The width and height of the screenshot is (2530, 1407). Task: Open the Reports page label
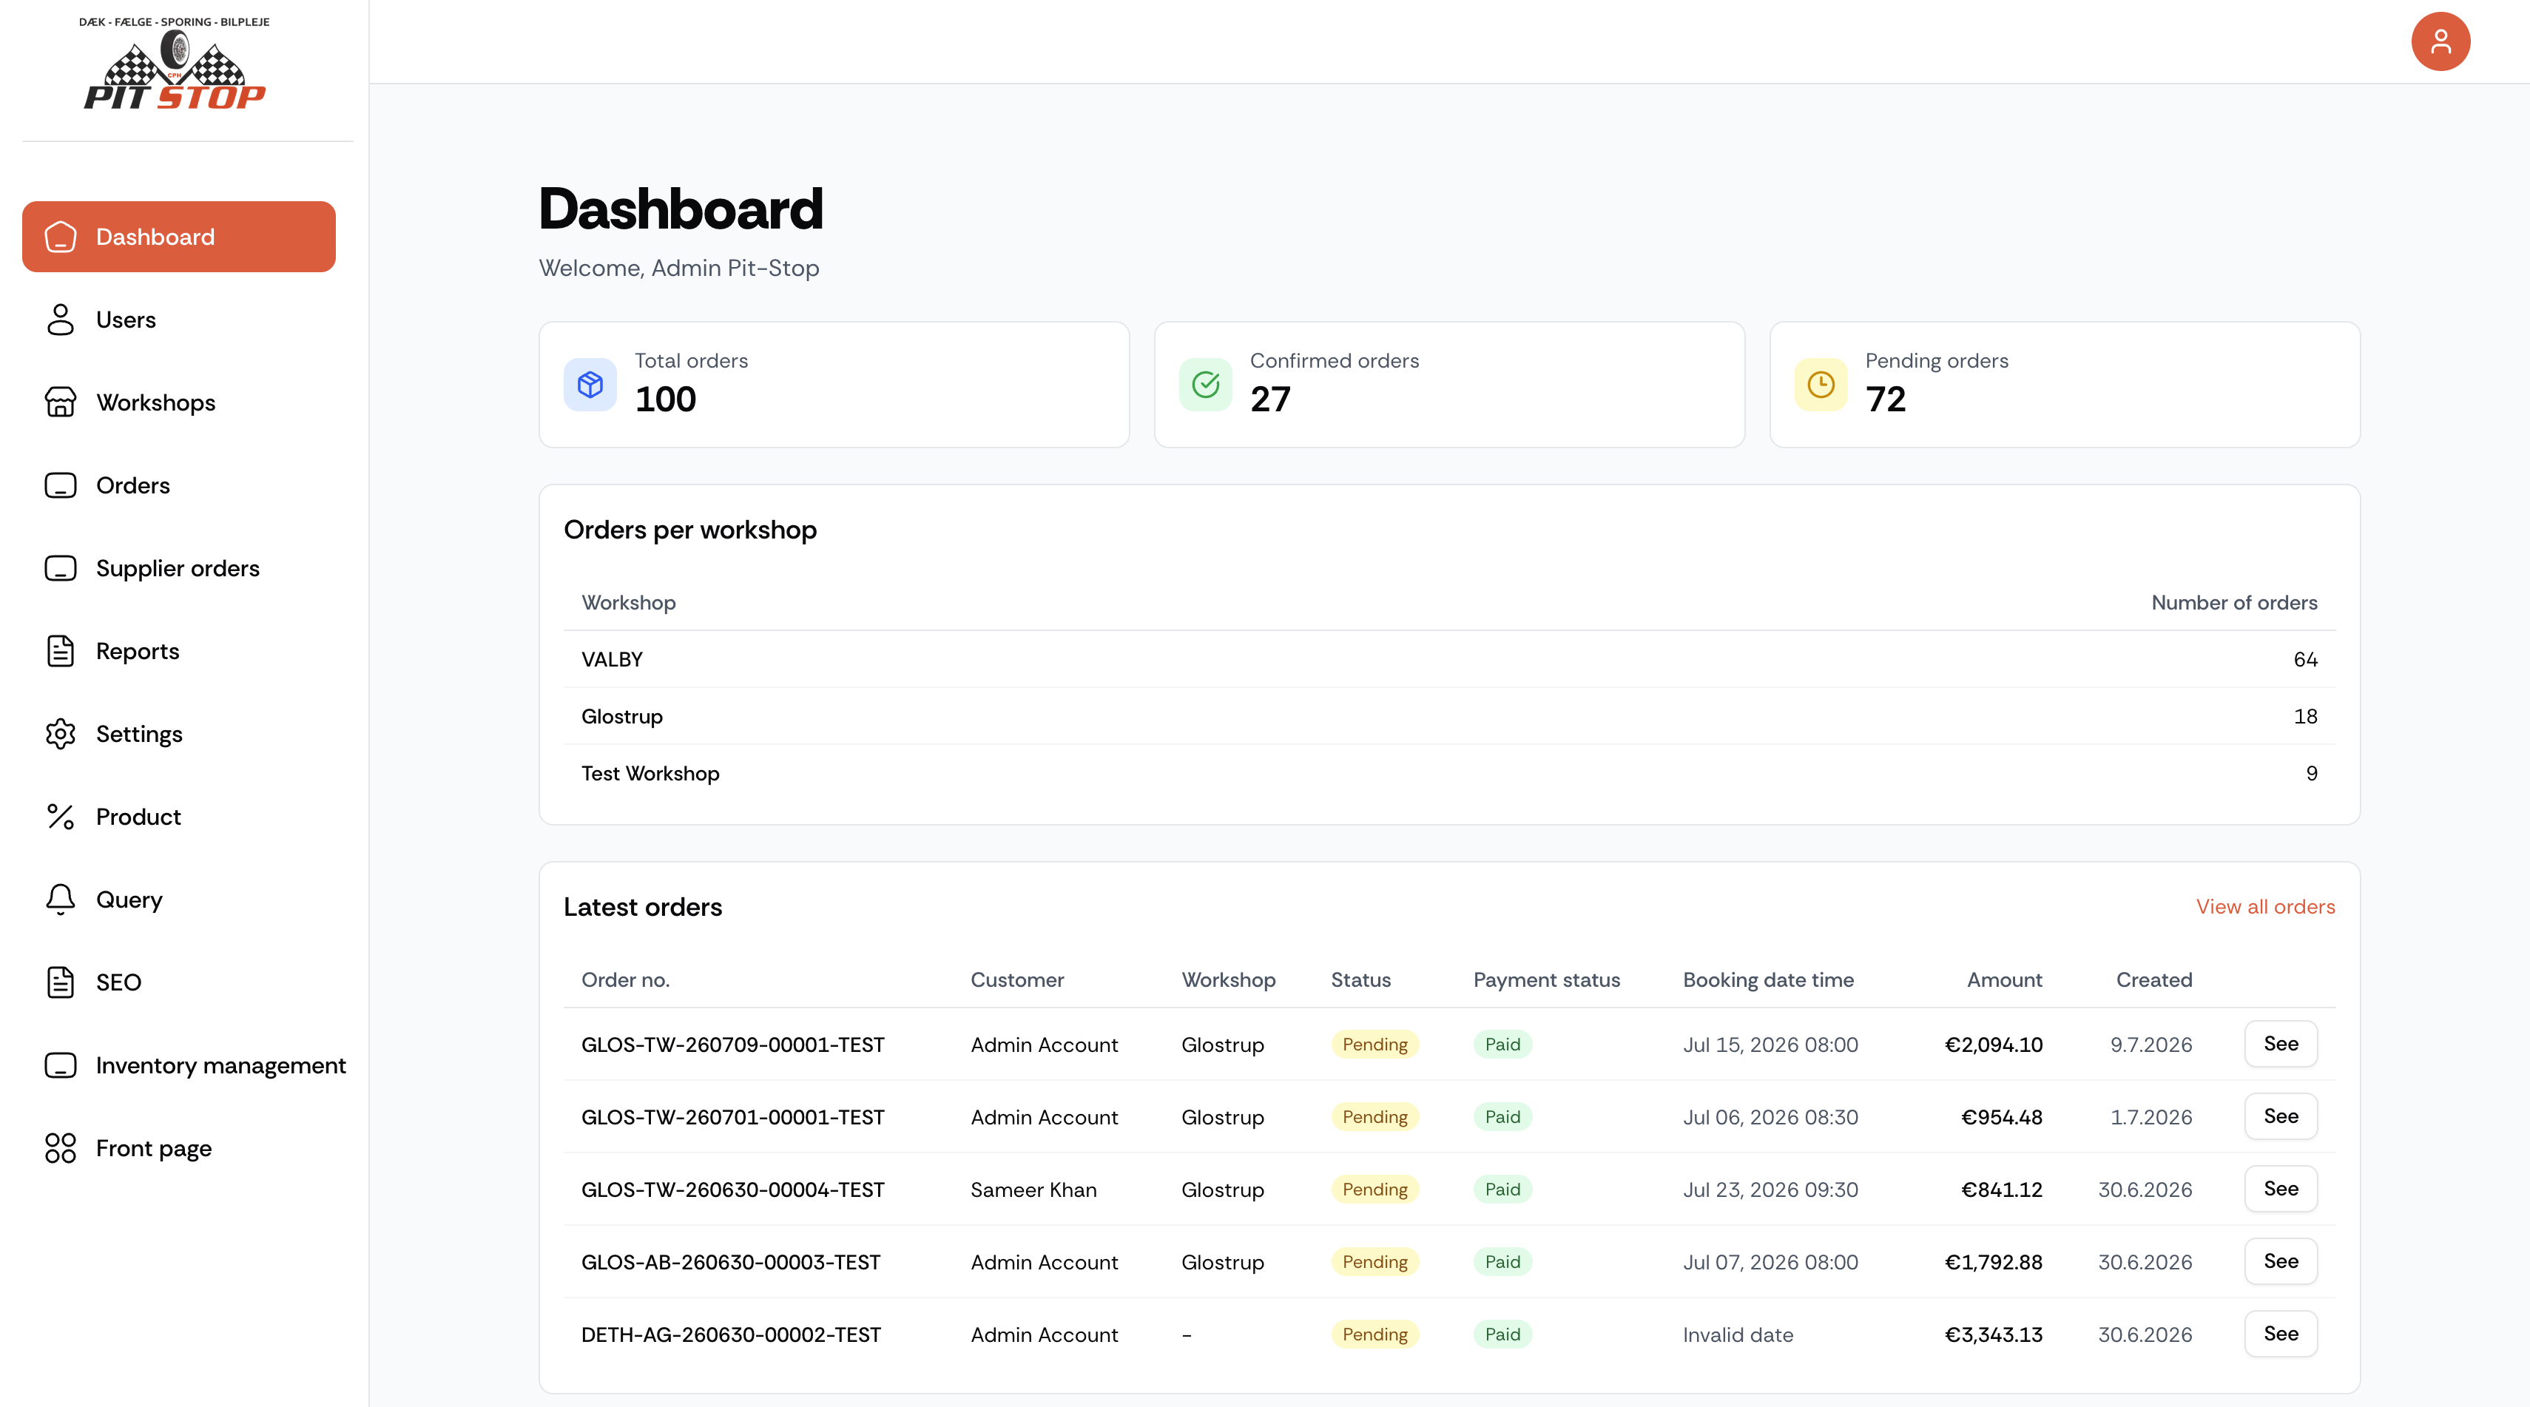tap(138, 651)
